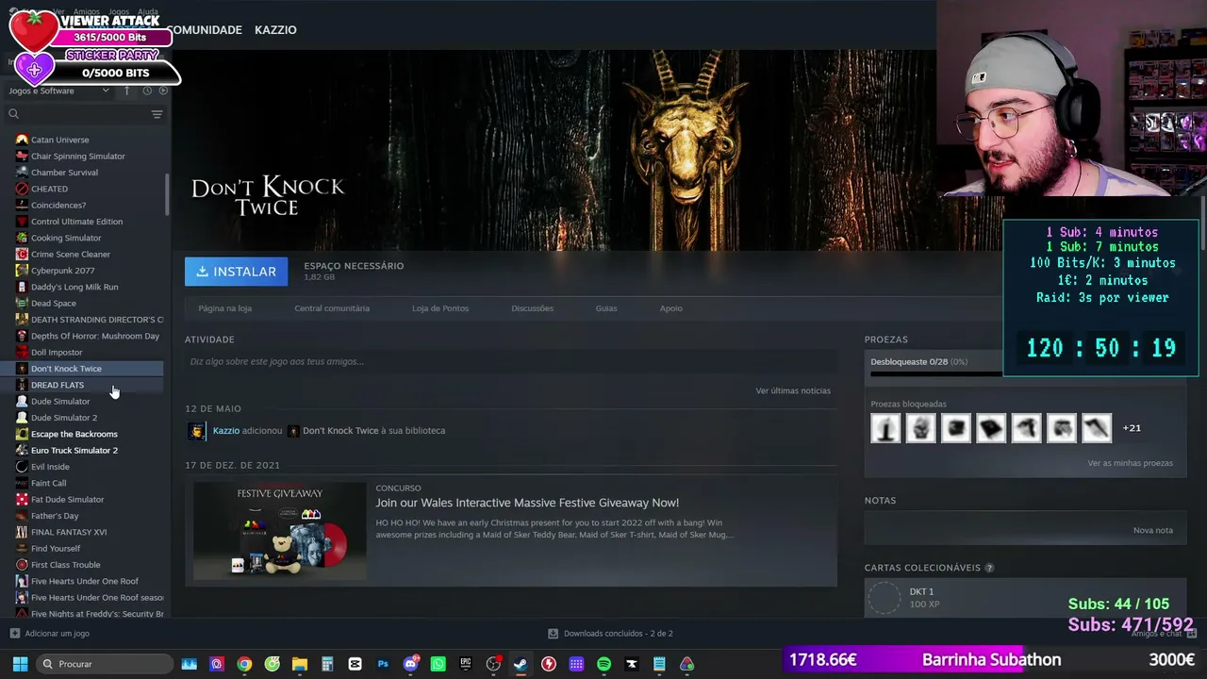Click the Steam icon in the taskbar
1207x679 pixels.
tap(521, 664)
